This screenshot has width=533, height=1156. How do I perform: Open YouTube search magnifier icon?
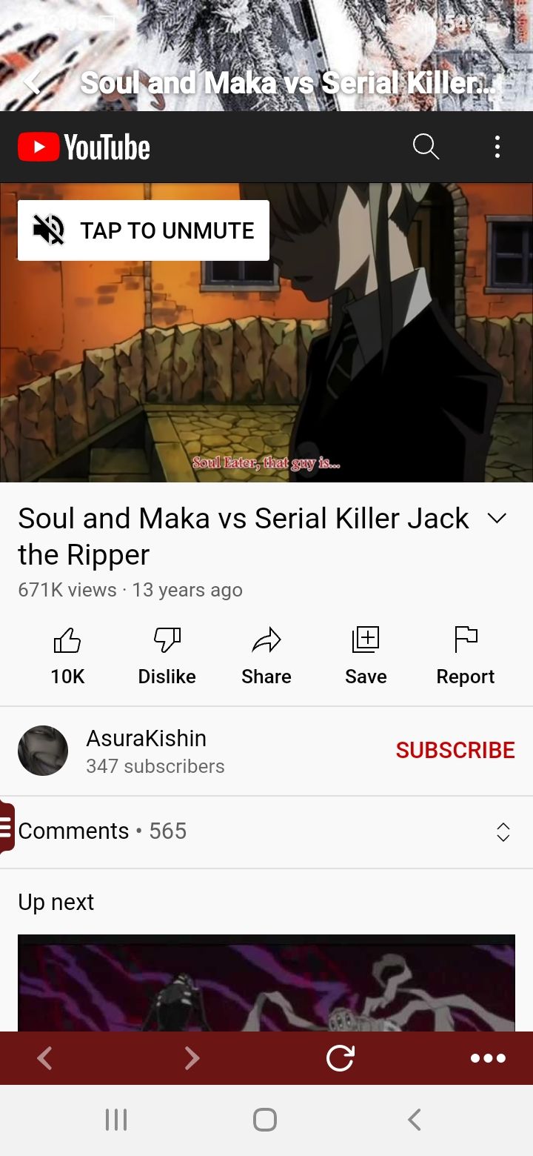(x=426, y=147)
